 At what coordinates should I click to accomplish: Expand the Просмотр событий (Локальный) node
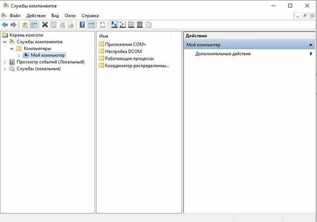(x=4, y=62)
